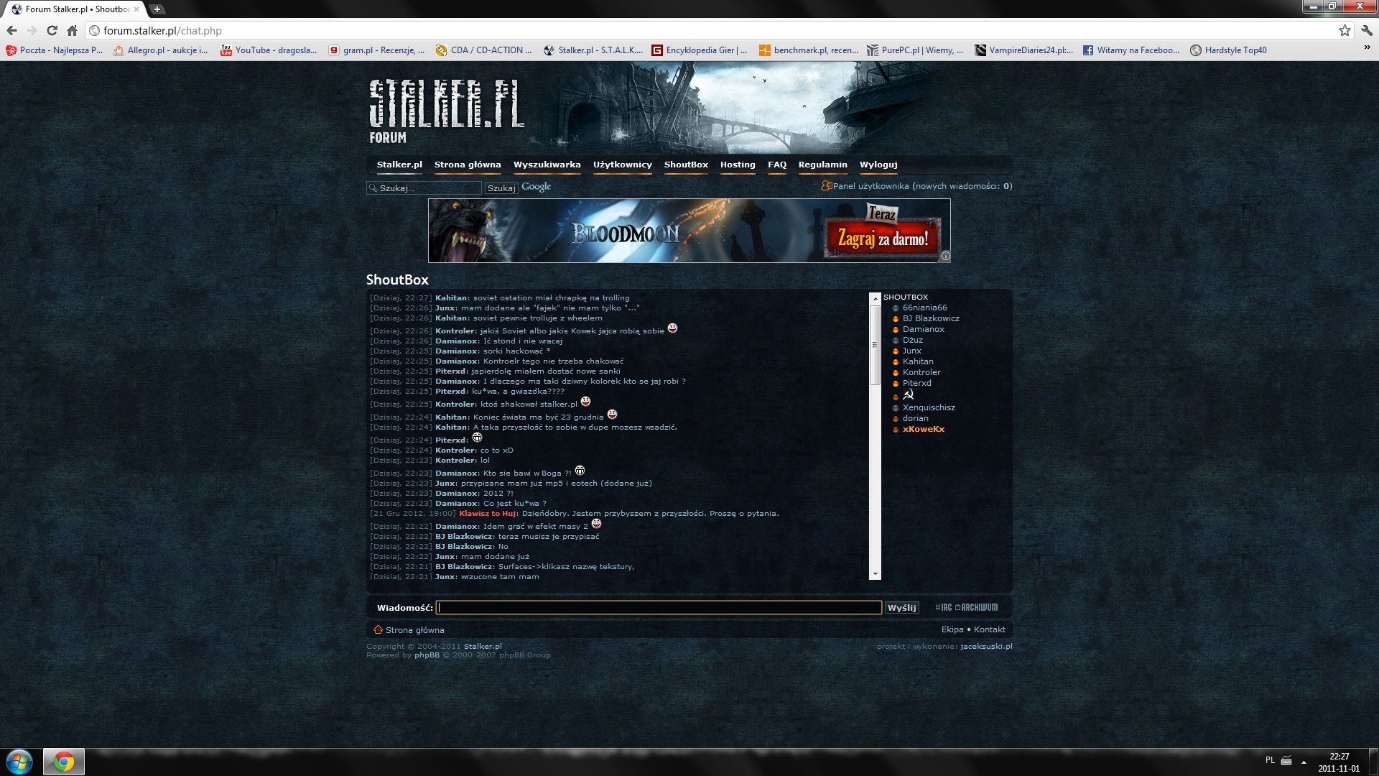Image resolution: width=1379 pixels, height=776 pixels.
Task: Click the Szukaj search button
Action: tap(501, 188)
